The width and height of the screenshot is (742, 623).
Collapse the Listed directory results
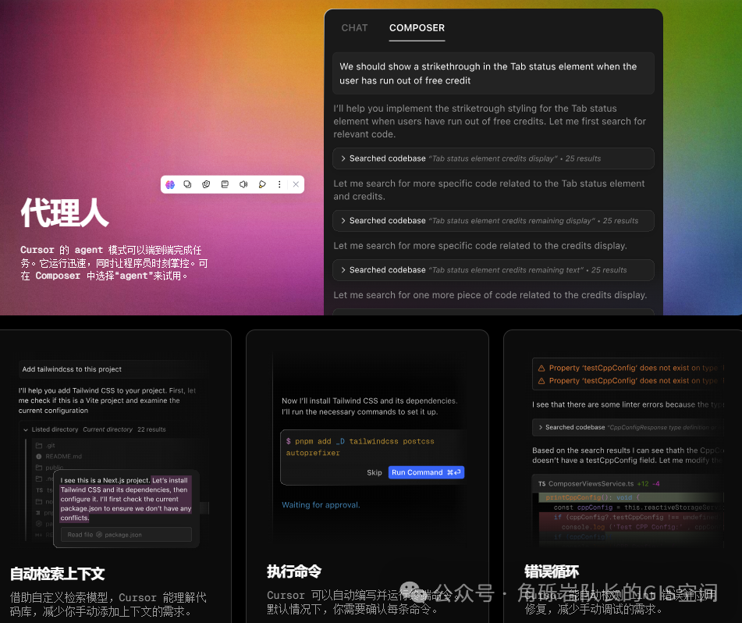click(x=26, y=429)
